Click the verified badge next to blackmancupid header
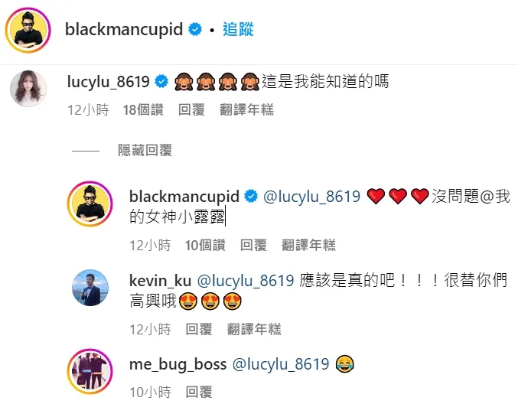The height and width of the screenshot is (404, 518). point(195,29)
